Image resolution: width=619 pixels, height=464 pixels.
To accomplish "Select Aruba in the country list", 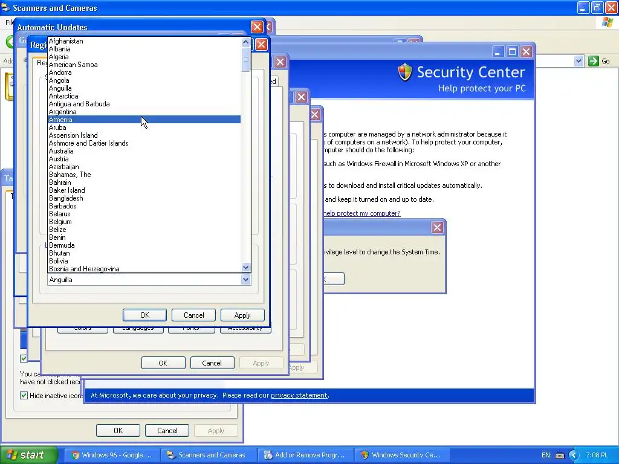I will [144, 127].
